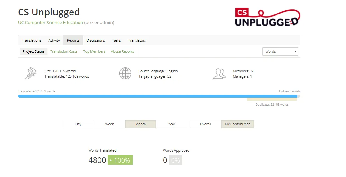Screen dimensions: 346x177
Task: Click the CS Unplugged page title
Action: tap(49, 12)
